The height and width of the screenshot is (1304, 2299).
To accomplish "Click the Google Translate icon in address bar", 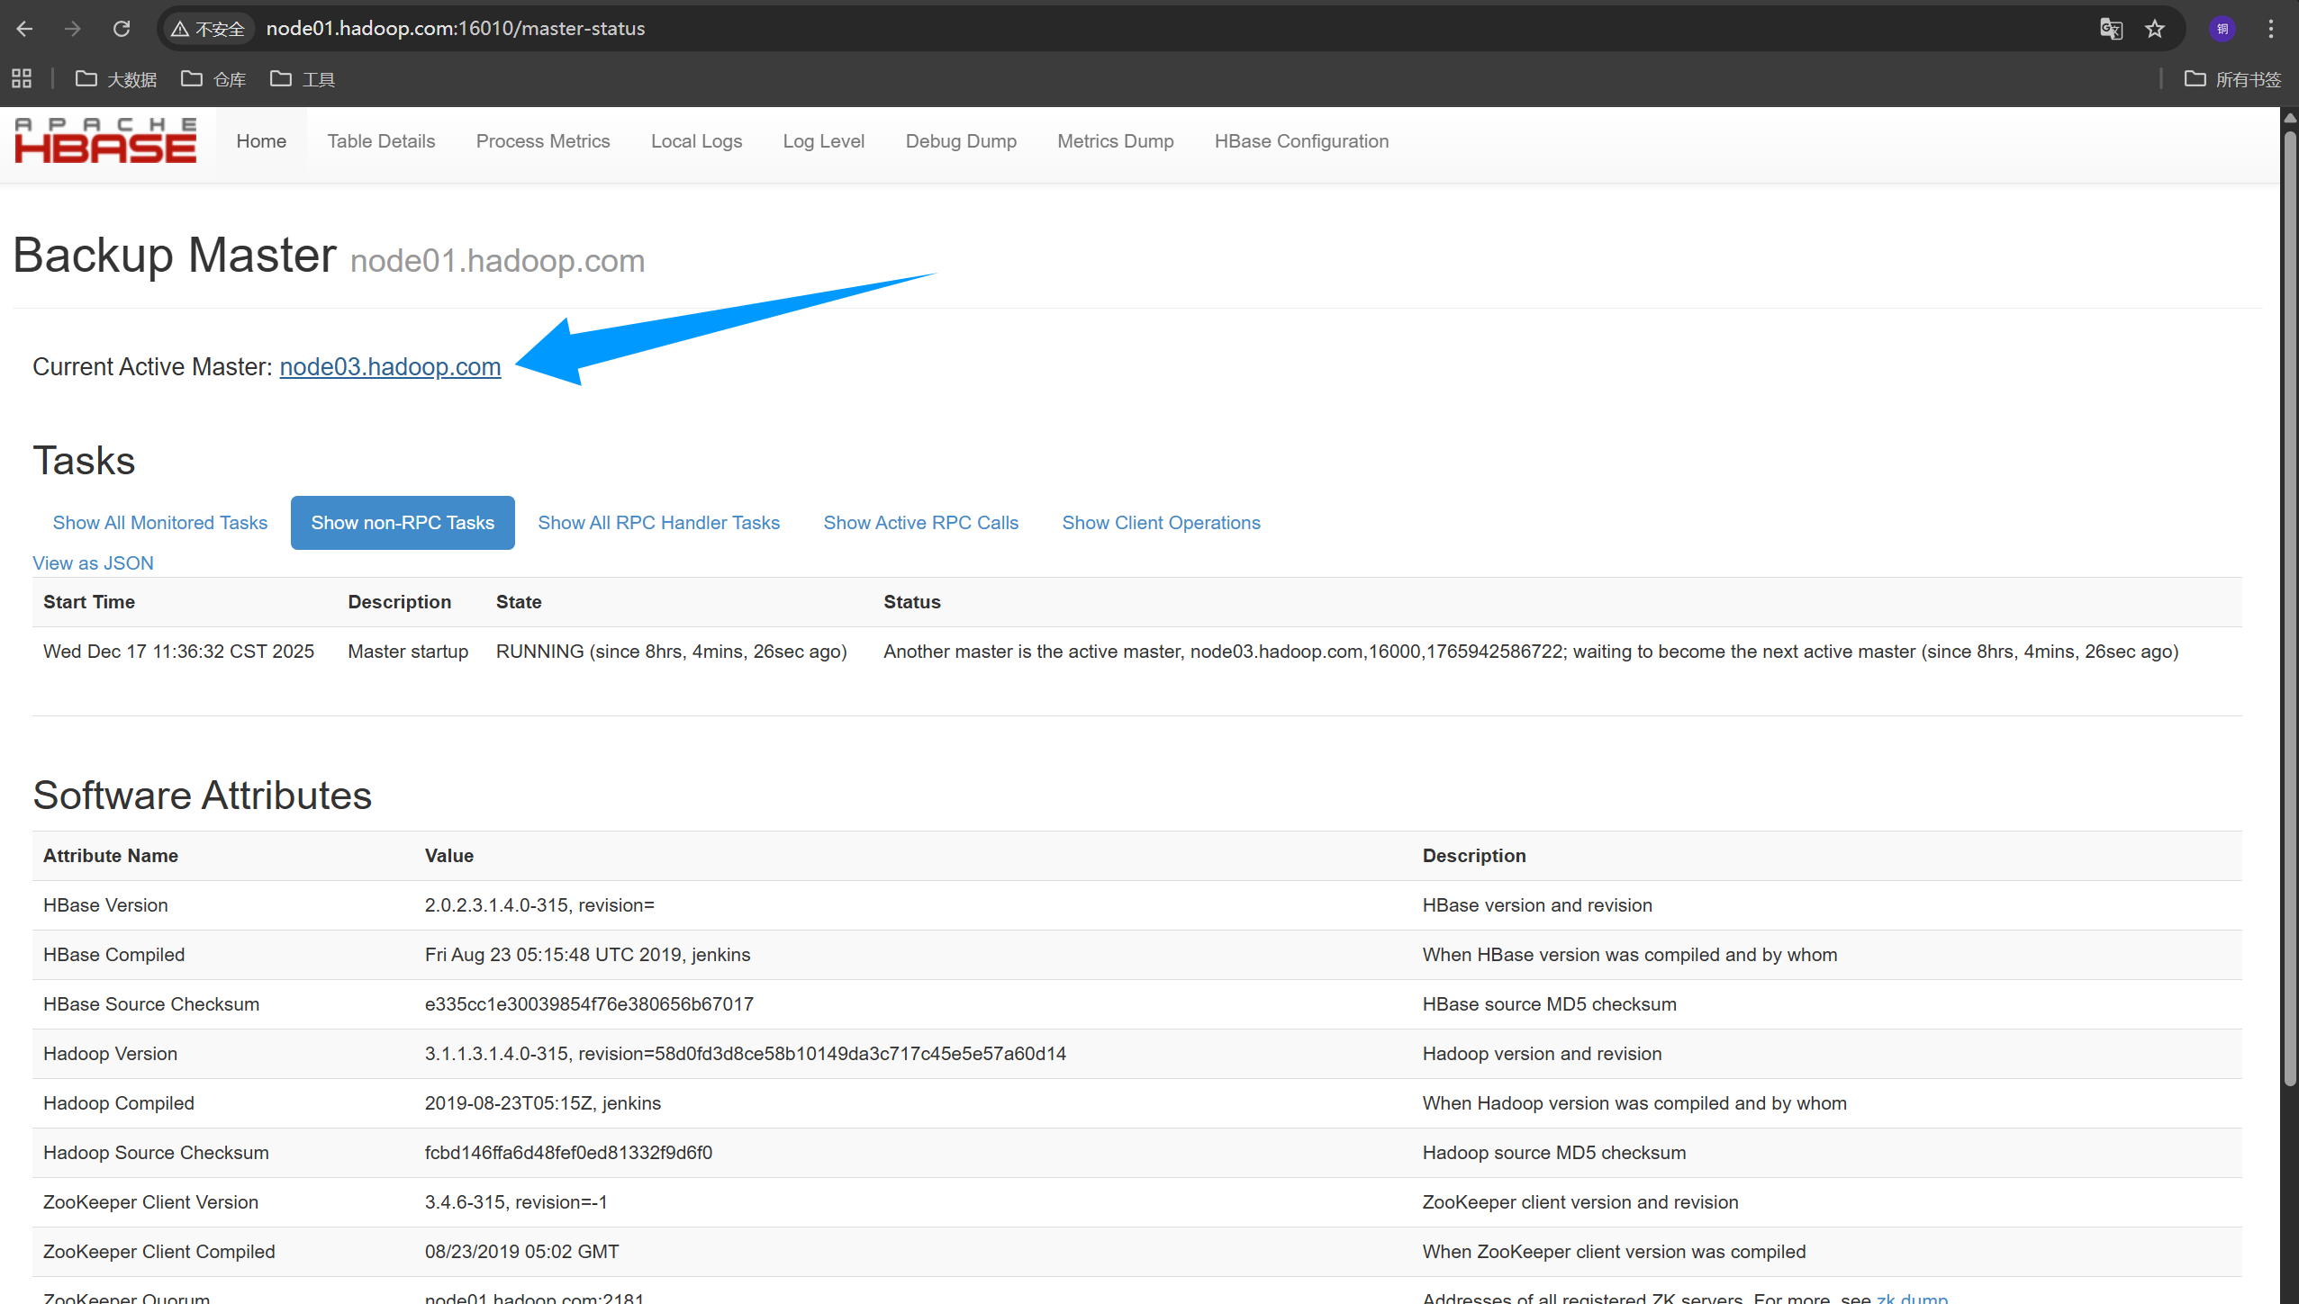I will pyautogui.click(x=2111, y=29).
